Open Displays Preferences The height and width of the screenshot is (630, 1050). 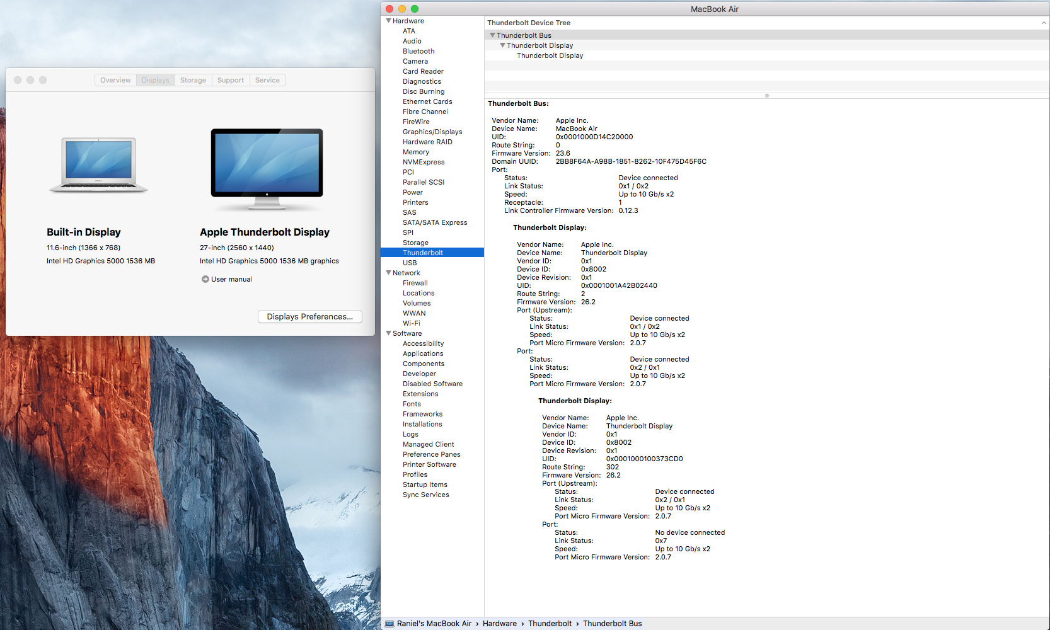point(310,316)
